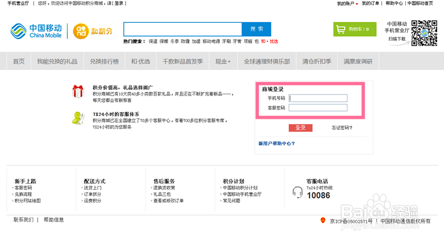Select hot search term 牙膏
The image size is (444, 241).
click(238, 41)
